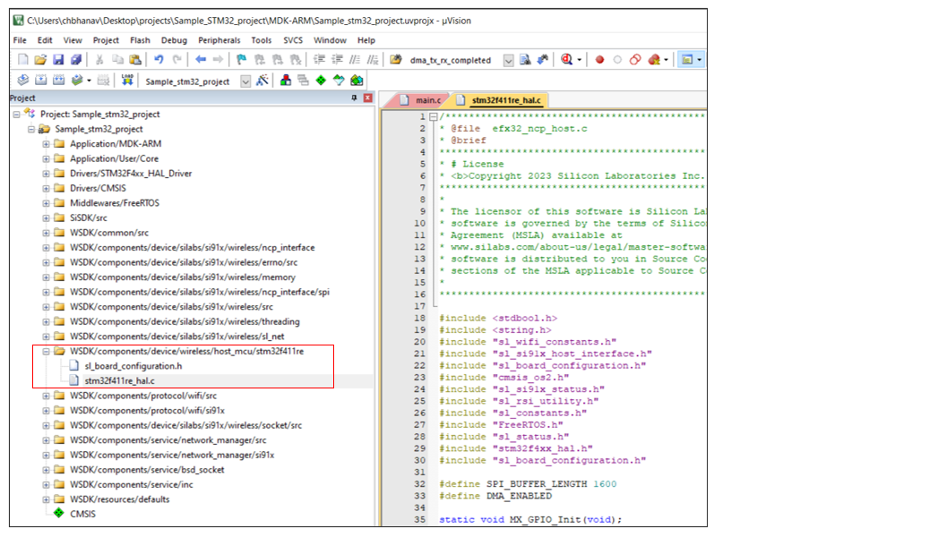Image resolution: width=929 pixels, height=537 pixels.
Task: Start a debug session
Action: click(x=564, y=59)
